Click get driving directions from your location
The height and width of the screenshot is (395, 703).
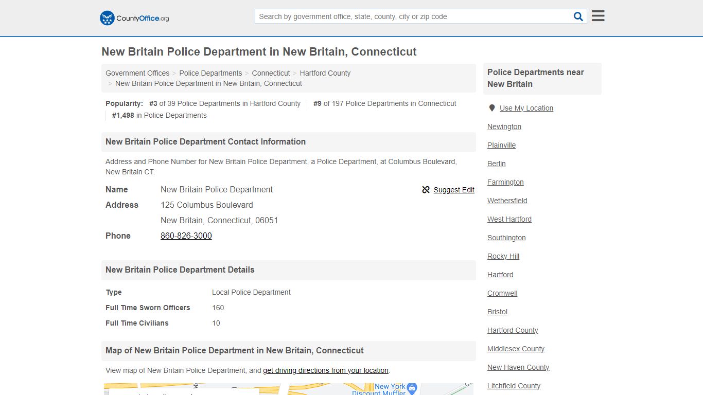tap(326, 370)
